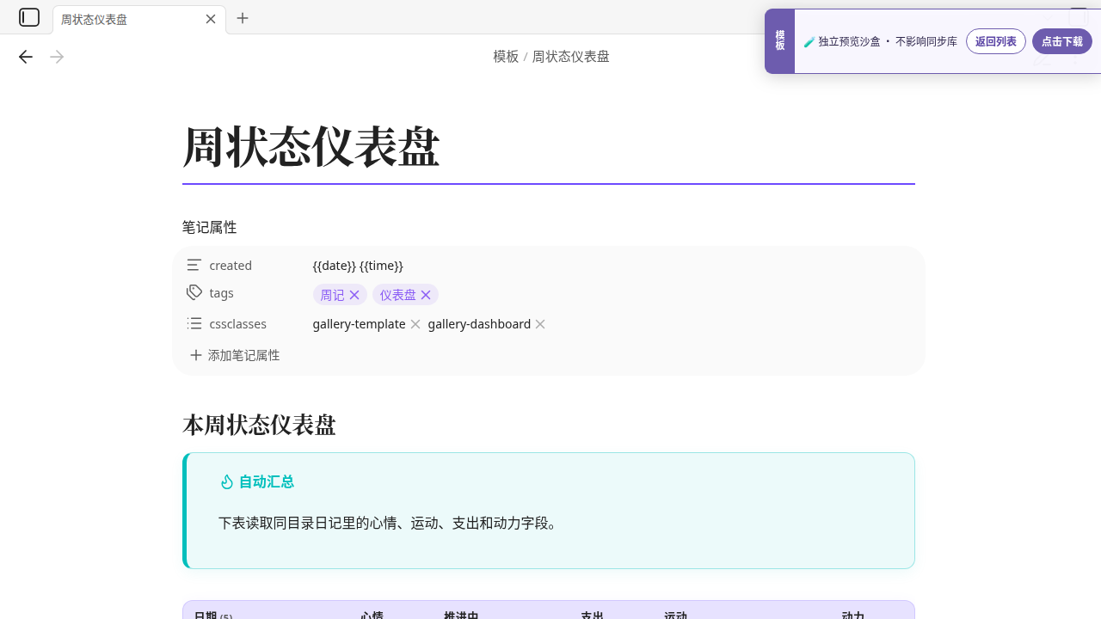Navigate back with the left arrow
Viewport: 1101px width, 619px height.
tap(26, 57)
